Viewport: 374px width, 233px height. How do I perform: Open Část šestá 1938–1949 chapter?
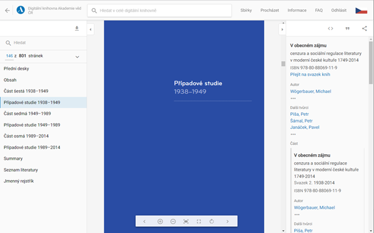coord(43,91)
